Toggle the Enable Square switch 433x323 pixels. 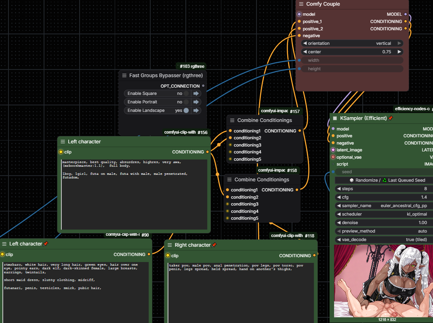(186, 94)
